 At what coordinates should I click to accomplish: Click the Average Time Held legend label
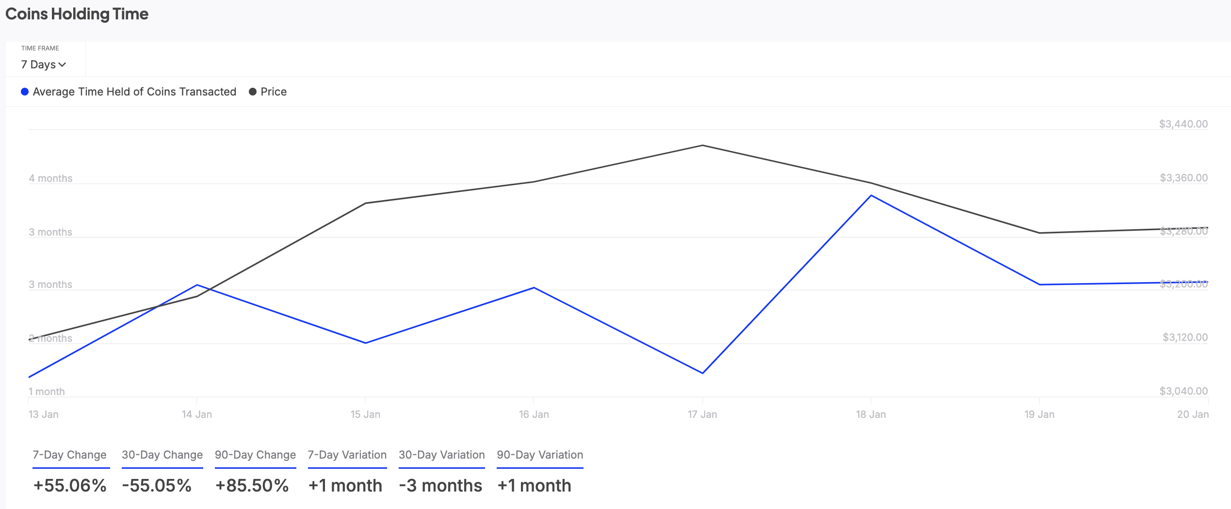tap(134, 92)
